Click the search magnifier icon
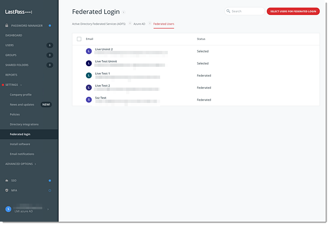Viewport: 329px width, 225px height. (x=228, y=11)
